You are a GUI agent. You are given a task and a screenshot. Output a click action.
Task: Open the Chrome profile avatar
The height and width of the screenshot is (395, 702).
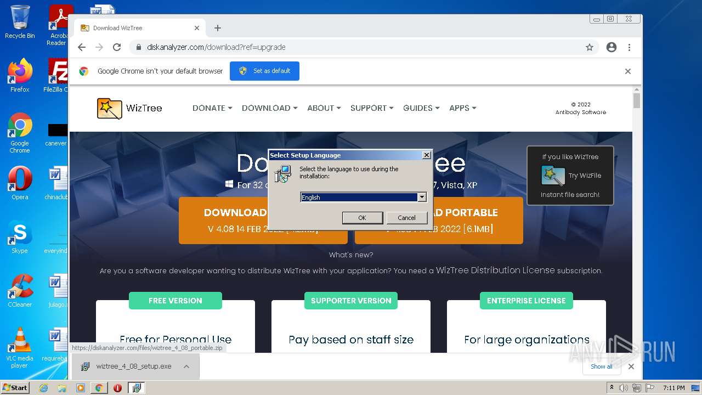click(x=612, y=47)
